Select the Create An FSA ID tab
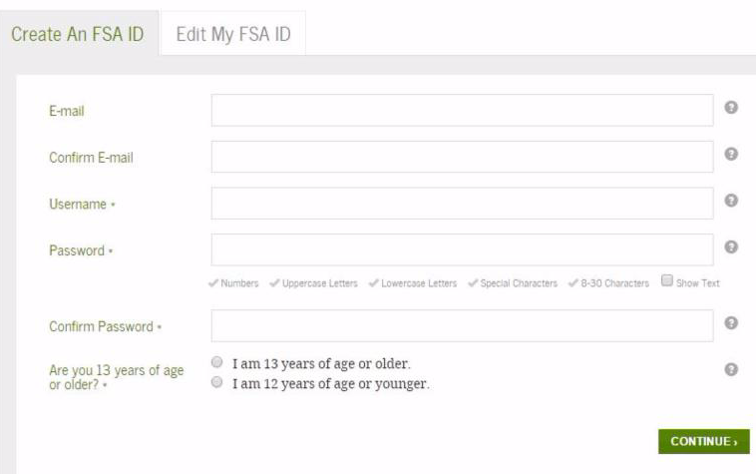 (x=78, y=34)
